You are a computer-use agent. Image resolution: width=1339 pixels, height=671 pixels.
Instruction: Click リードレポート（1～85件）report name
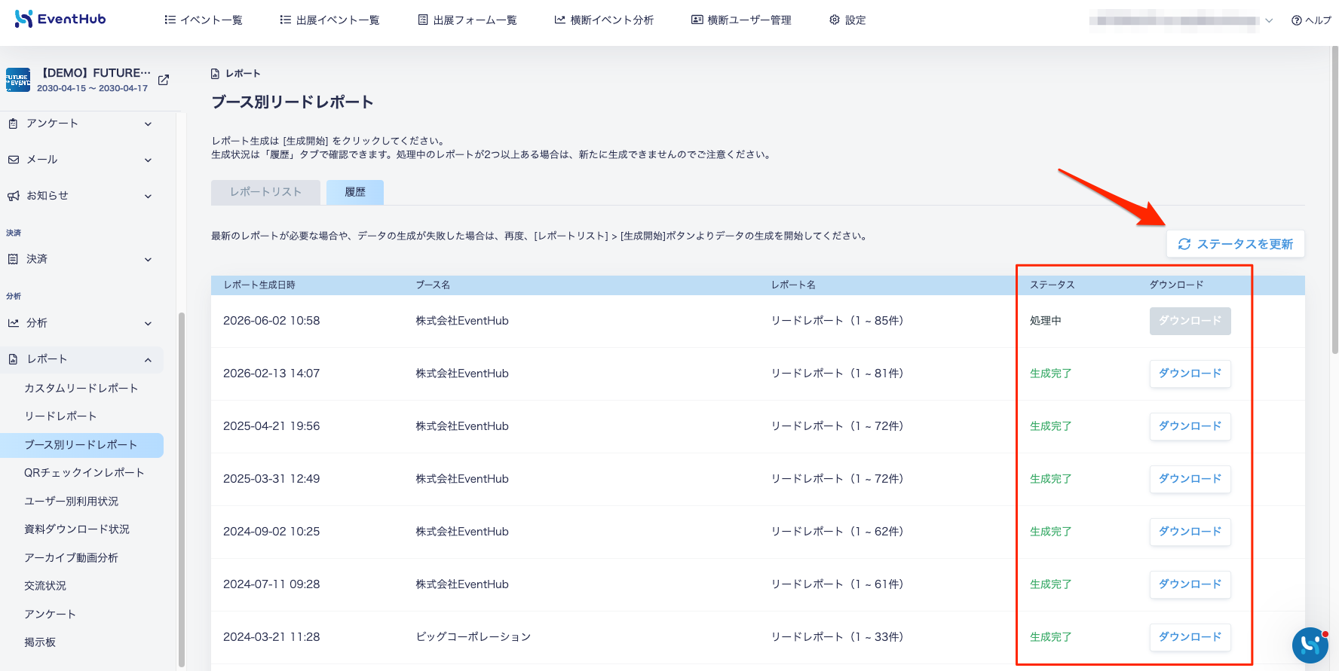[x=837, y=321]
